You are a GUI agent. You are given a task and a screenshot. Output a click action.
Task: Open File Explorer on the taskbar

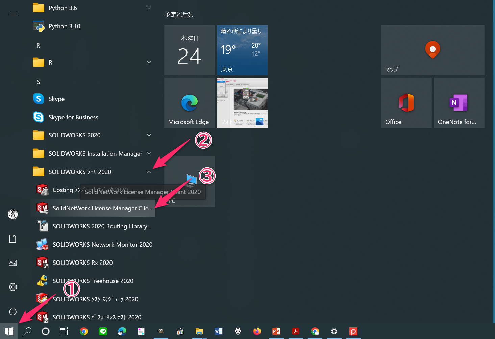coord(199,331)
